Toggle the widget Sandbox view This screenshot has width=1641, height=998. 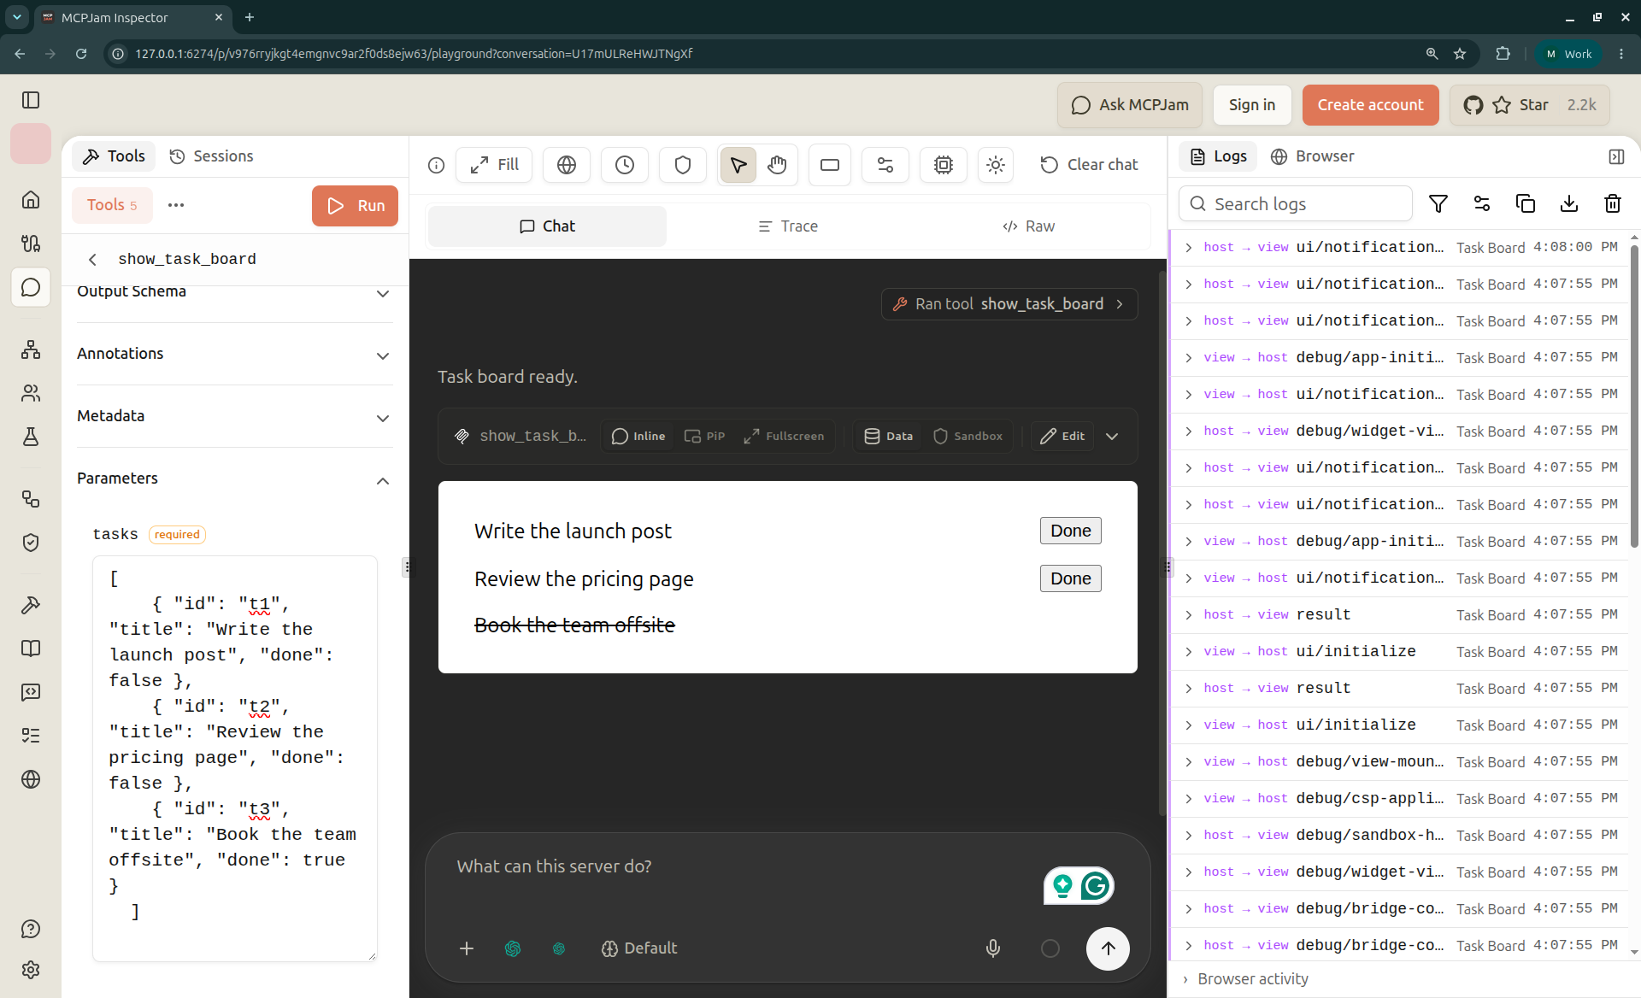tap(968, 436)
